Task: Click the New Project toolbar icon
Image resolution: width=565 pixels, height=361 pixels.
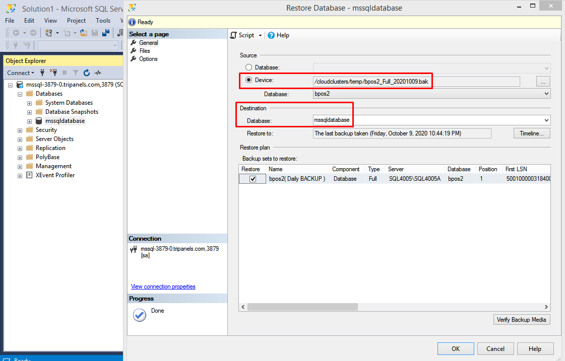Action: coord(49,33)
